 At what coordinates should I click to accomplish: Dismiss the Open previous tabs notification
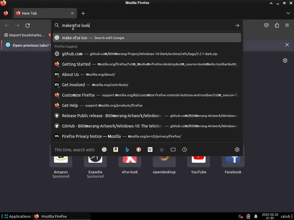[287, 45]
